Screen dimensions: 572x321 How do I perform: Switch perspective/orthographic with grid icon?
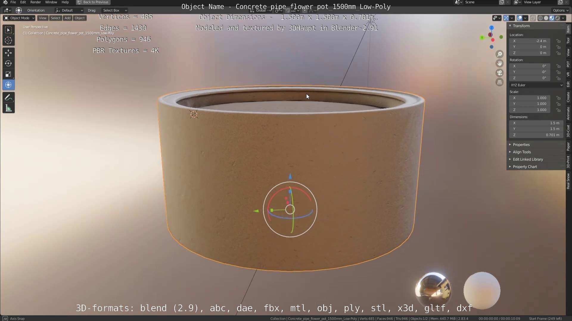click(500, 82)
